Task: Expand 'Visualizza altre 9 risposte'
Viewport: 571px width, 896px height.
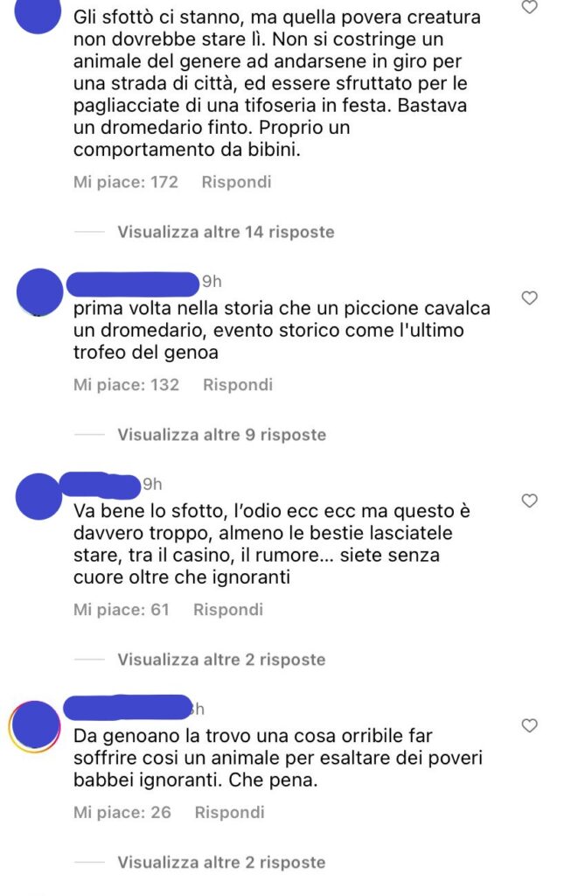Action: 221,435
